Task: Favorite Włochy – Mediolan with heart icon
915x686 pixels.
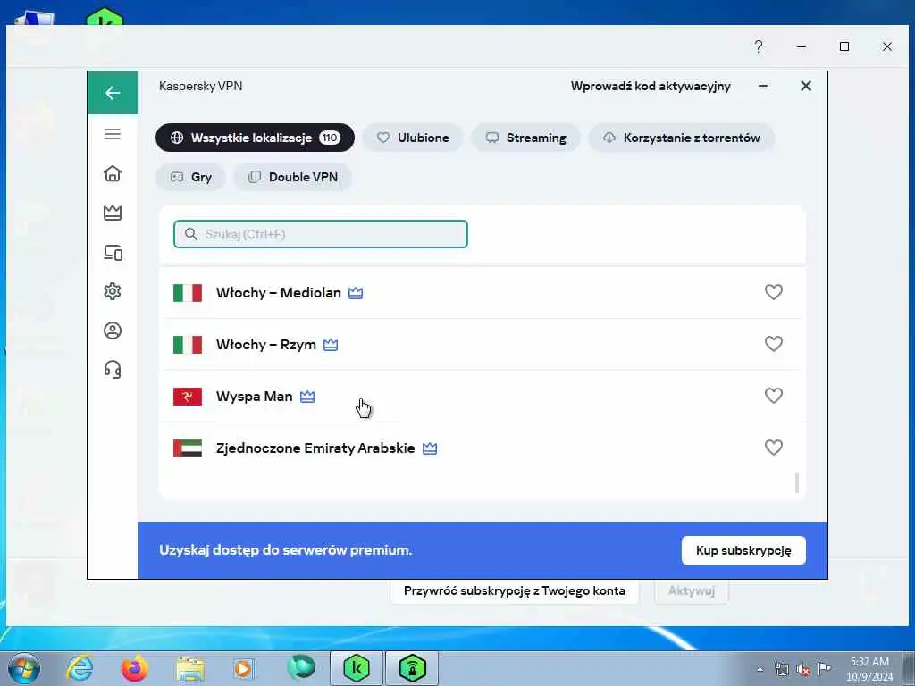Action: coord(773,292)
